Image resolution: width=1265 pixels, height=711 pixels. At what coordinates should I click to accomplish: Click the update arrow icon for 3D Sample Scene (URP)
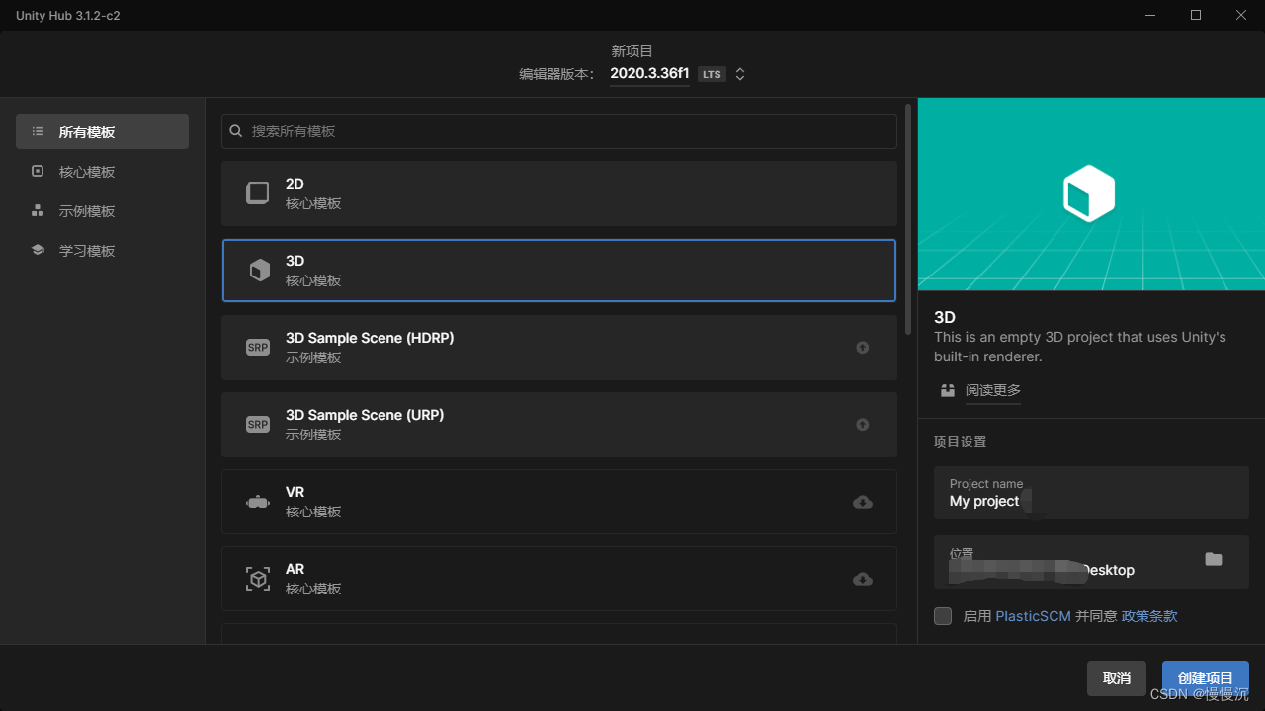863,425
